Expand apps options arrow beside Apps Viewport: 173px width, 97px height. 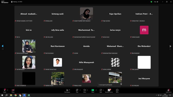(x=103, y=90)
